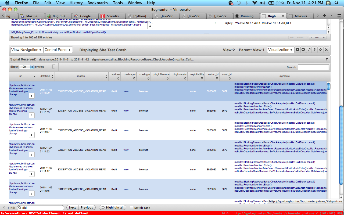Click the duplicate-window icon in view toolbar
This screenshot has height=215, width=344.
[x=309, y=50]
